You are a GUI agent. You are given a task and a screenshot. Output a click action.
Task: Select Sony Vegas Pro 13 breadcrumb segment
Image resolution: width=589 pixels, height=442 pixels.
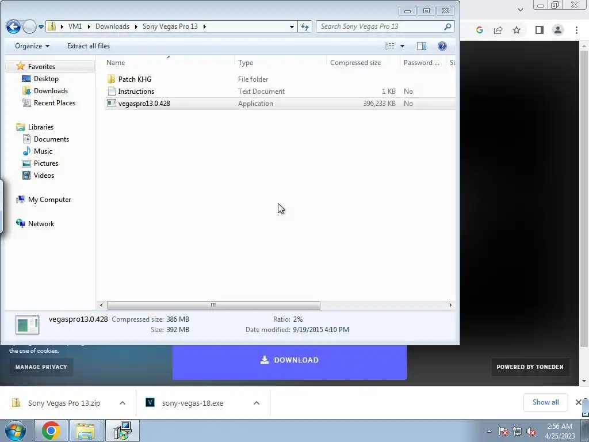coord(170,26)
